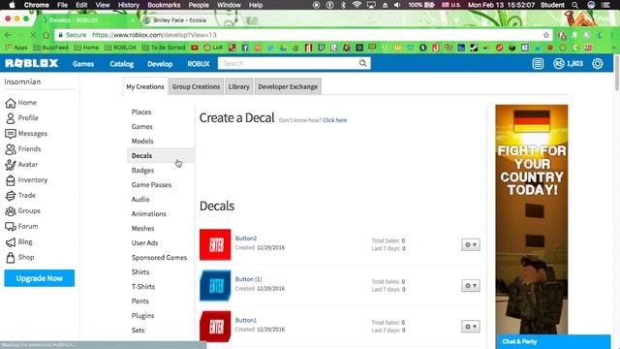Open Inventory in the left sidebar

(26, 179)
